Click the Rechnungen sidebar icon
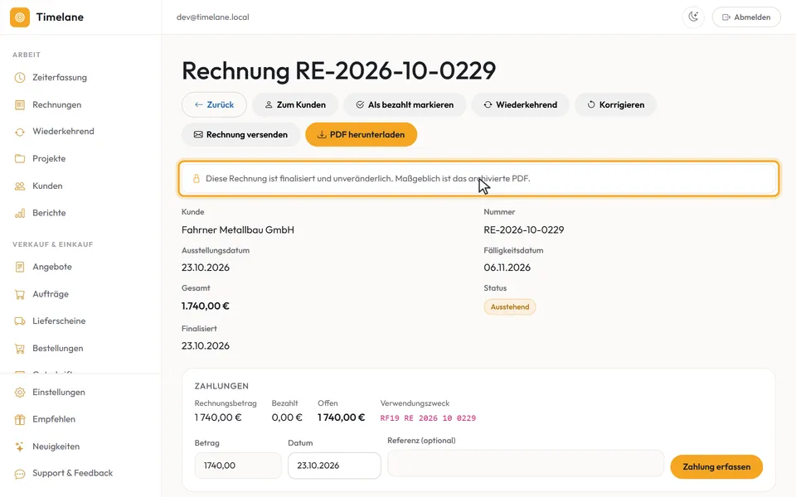796x497 pixels. pos(20,105)
